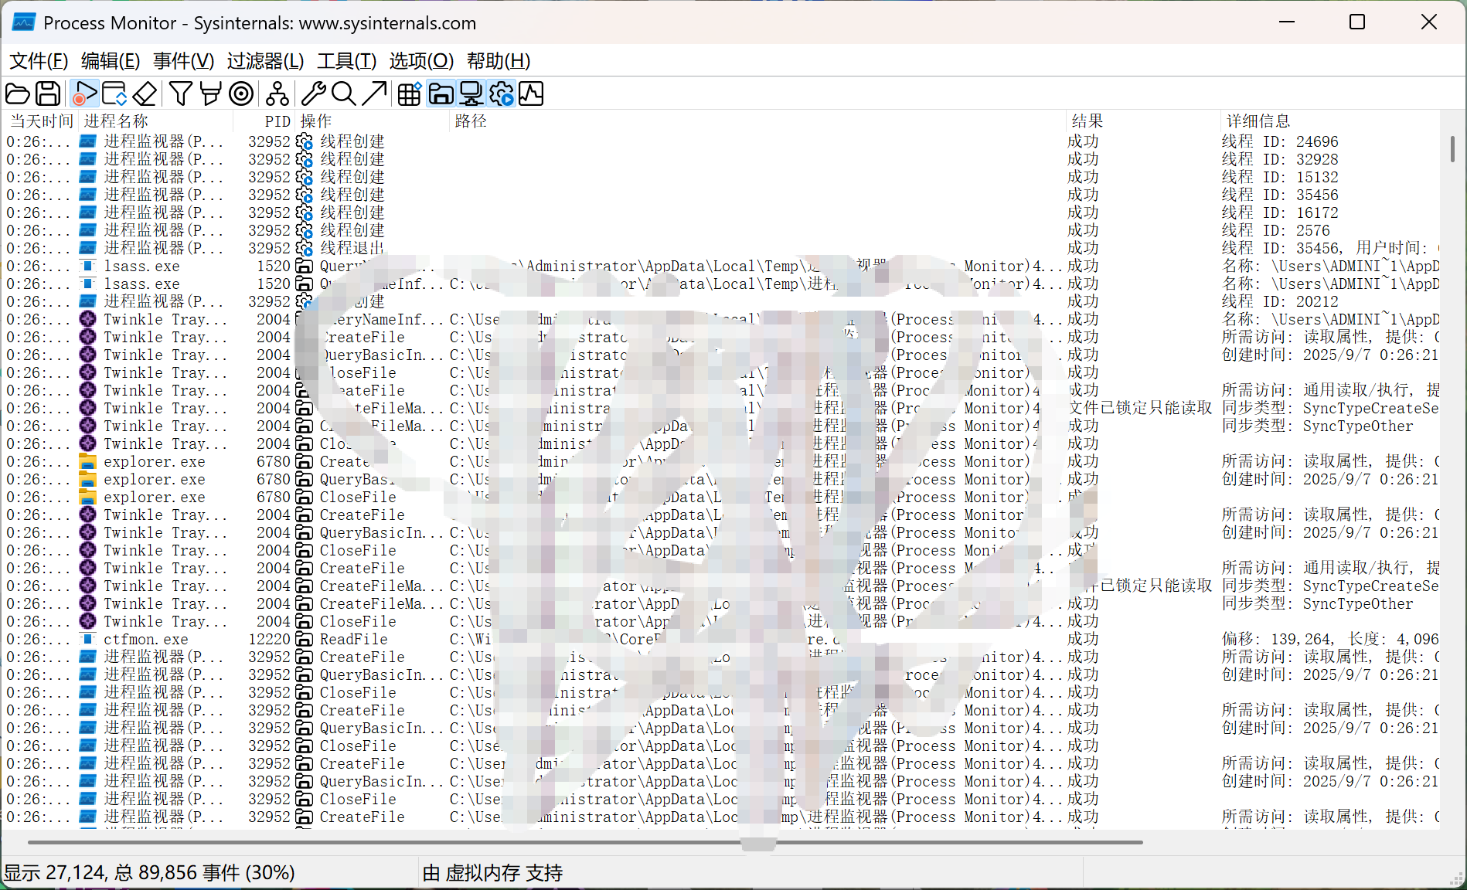Select the row with thread ID 24696
The height and width of the screenshot is (890, 1467).
pyautogui.click(x=722, y=141)
